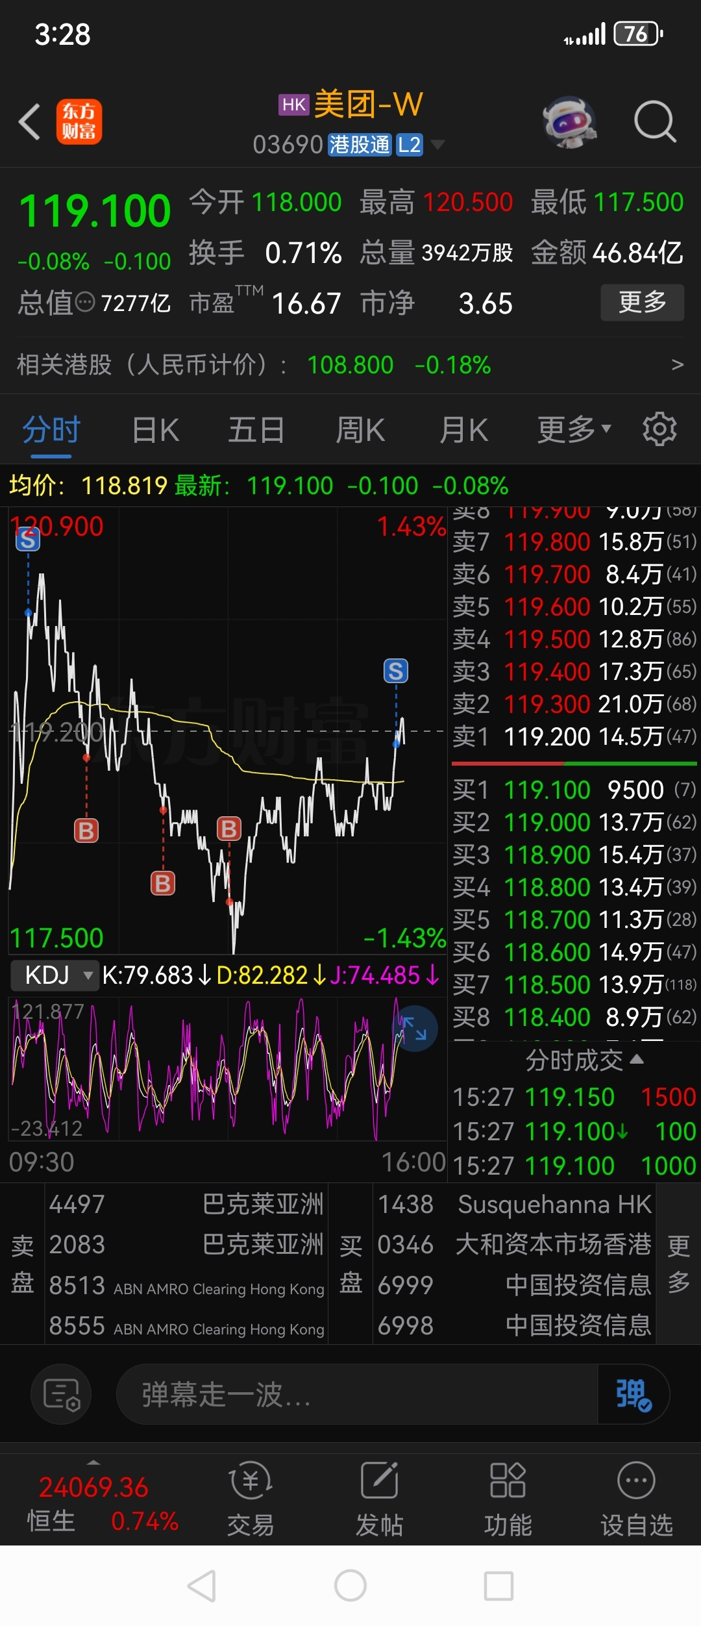Image resolution: width=701 pixels, height=1626 pixels.
Task: Select 卖3 119.400 order row
Action: click(x=574, y=671)
